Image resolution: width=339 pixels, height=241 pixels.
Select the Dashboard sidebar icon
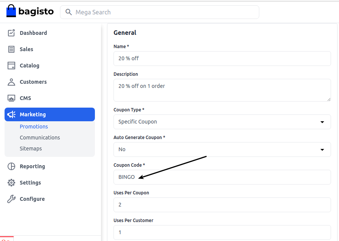[11, 33]
